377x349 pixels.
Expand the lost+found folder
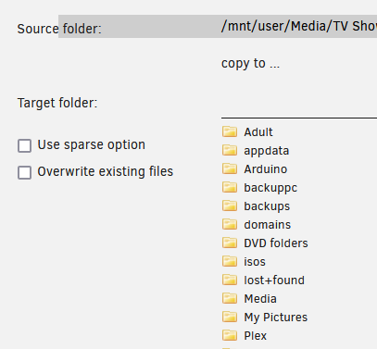coord(274,280)
